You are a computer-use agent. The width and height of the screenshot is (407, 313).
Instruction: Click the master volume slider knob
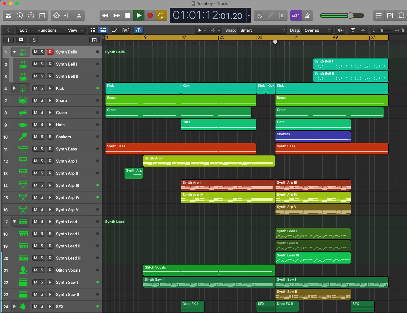click(x=350, y=16)
